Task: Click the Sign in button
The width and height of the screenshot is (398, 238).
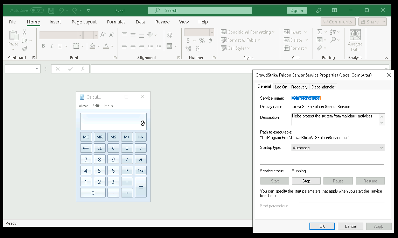Action: coord(297,10)
